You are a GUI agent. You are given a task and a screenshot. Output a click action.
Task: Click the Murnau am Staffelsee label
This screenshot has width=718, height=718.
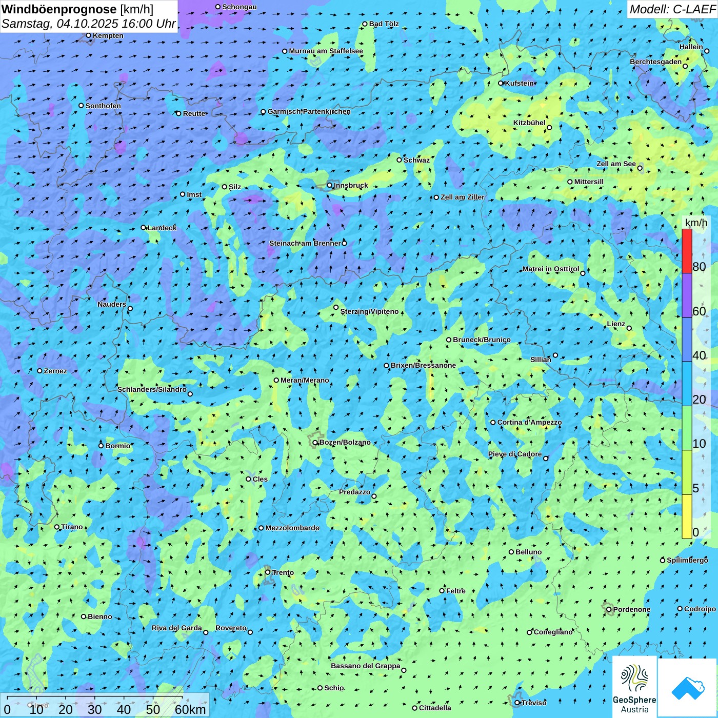click(x=326, y=51)
